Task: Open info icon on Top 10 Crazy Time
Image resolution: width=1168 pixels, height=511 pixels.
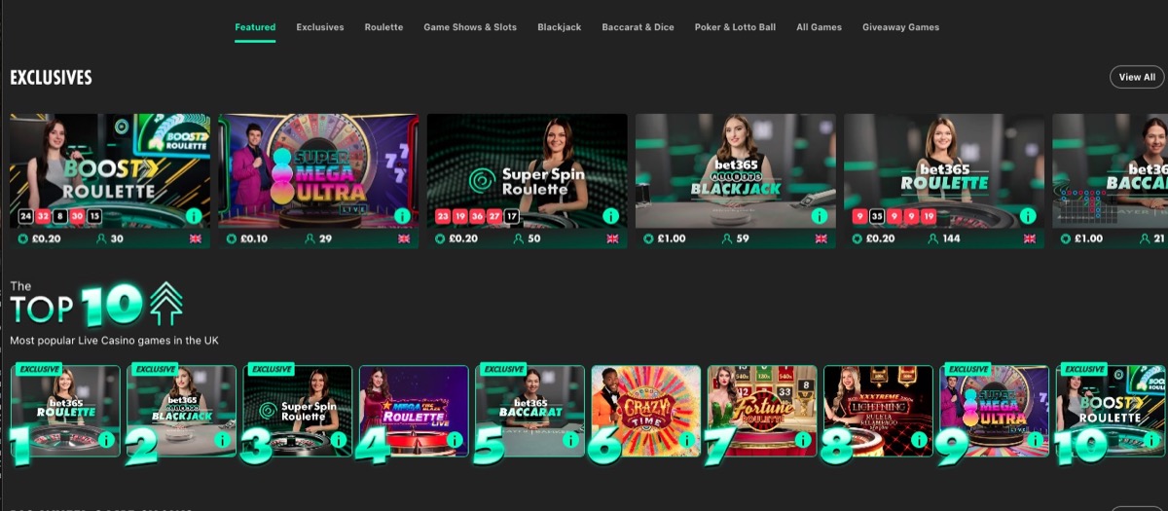Action: pyautogui.click(x=686, y=440)
